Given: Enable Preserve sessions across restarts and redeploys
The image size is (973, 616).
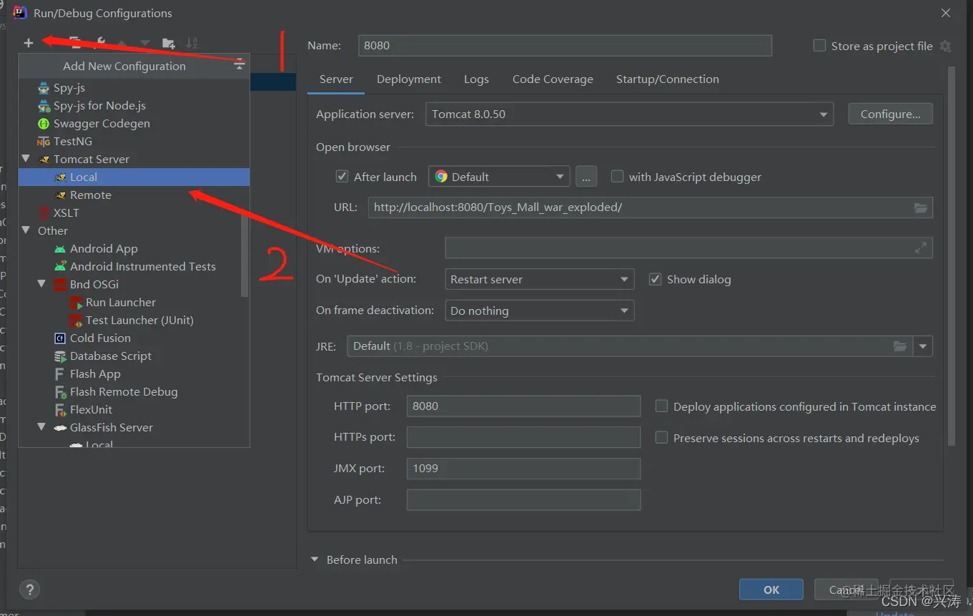Looking at the screenshot, I should [x=662, y=438].
